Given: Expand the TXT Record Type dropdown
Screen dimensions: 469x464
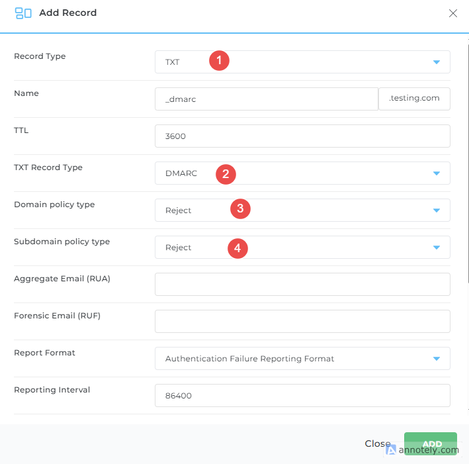Looking at the screenshot, I should (436, 173).
